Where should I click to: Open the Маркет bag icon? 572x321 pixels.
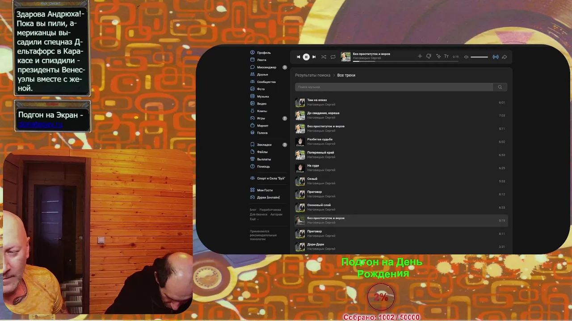252,126
